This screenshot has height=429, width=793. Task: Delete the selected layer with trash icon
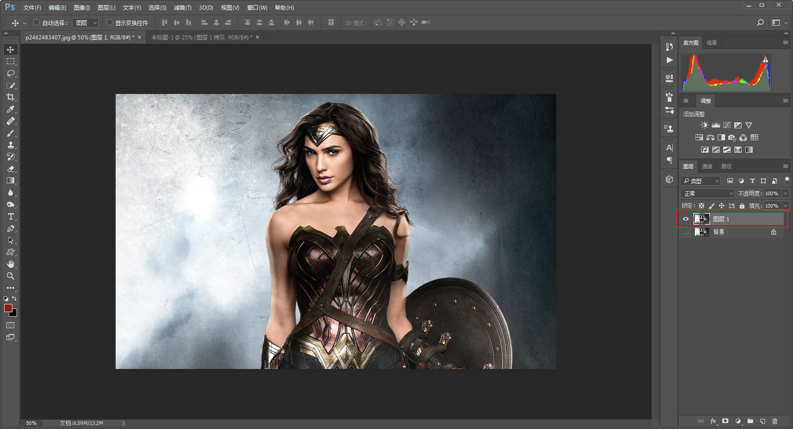(x=775, y=421)
